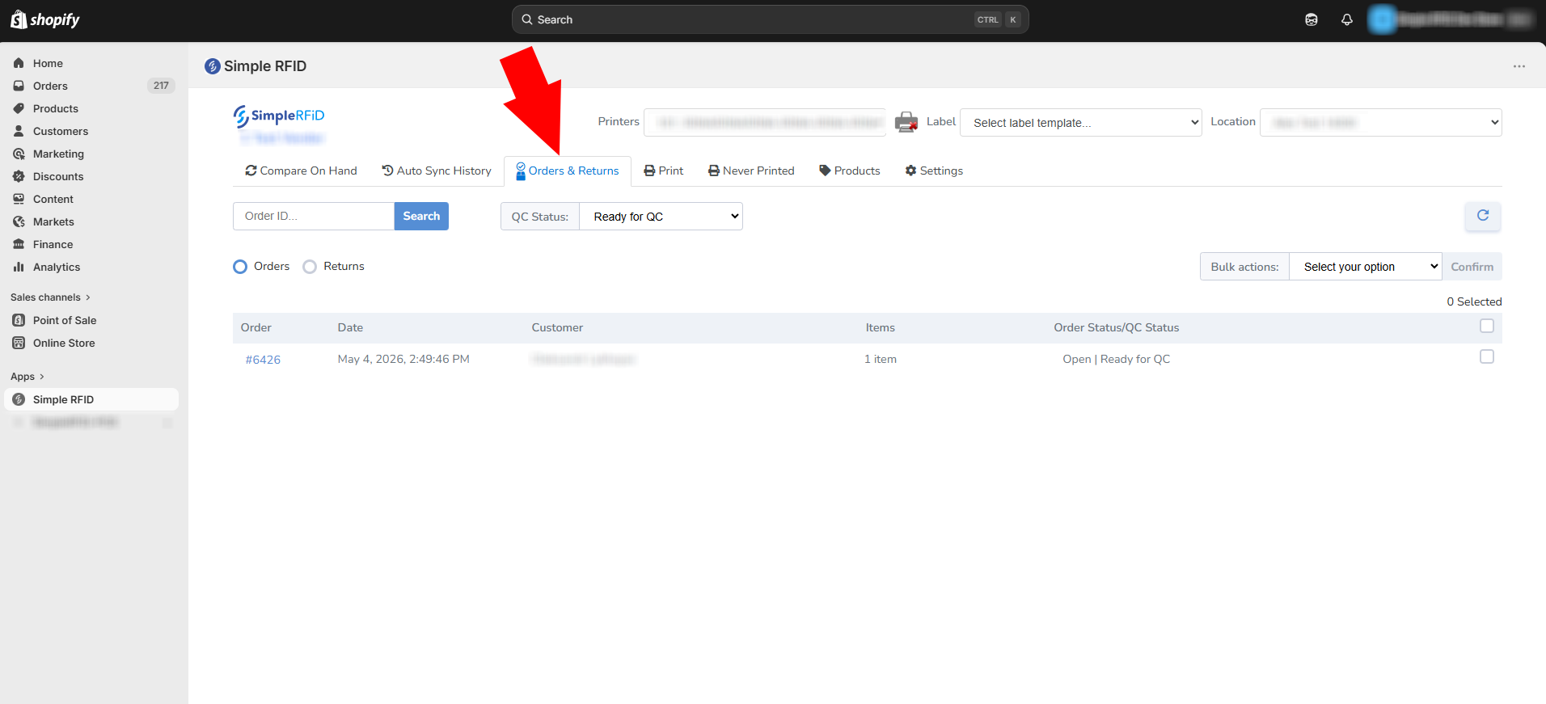This screenshot has width=1546, height=704.
Task: Open the label template dropdown
Action: (x=1081, y=123)
